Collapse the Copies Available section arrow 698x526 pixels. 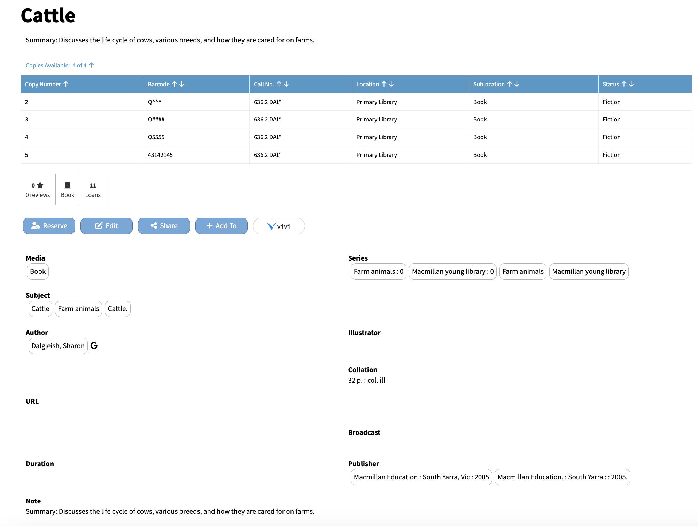[91, 65]
